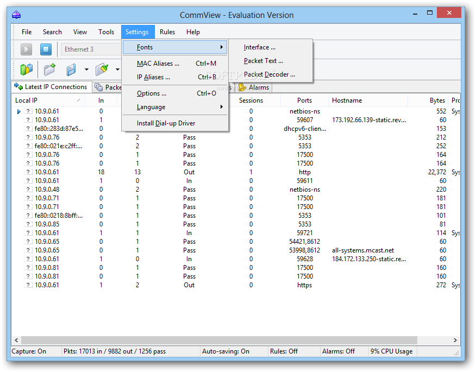Sort by Bytes column header
The width and height of the screenshot is (476, 372).
(428, 100)
